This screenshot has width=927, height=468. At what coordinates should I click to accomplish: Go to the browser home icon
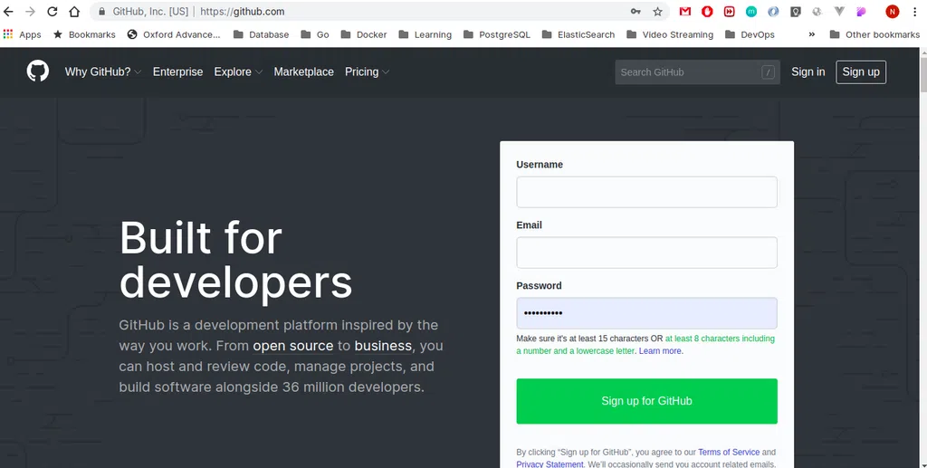pyautogui.click(x=74, y=11)
